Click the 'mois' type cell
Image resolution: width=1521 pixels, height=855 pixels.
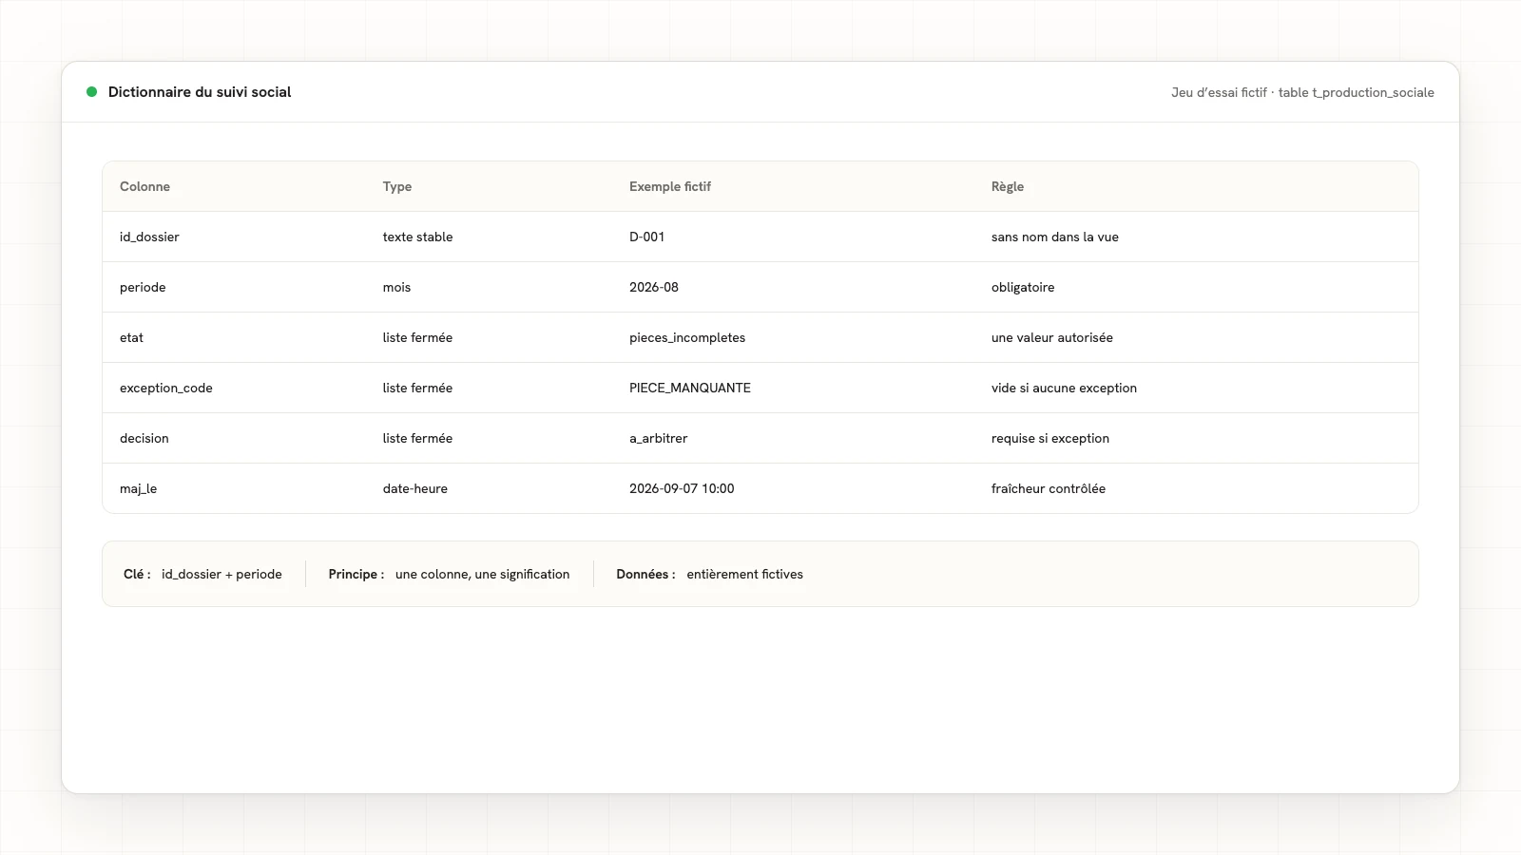(396, 287)
